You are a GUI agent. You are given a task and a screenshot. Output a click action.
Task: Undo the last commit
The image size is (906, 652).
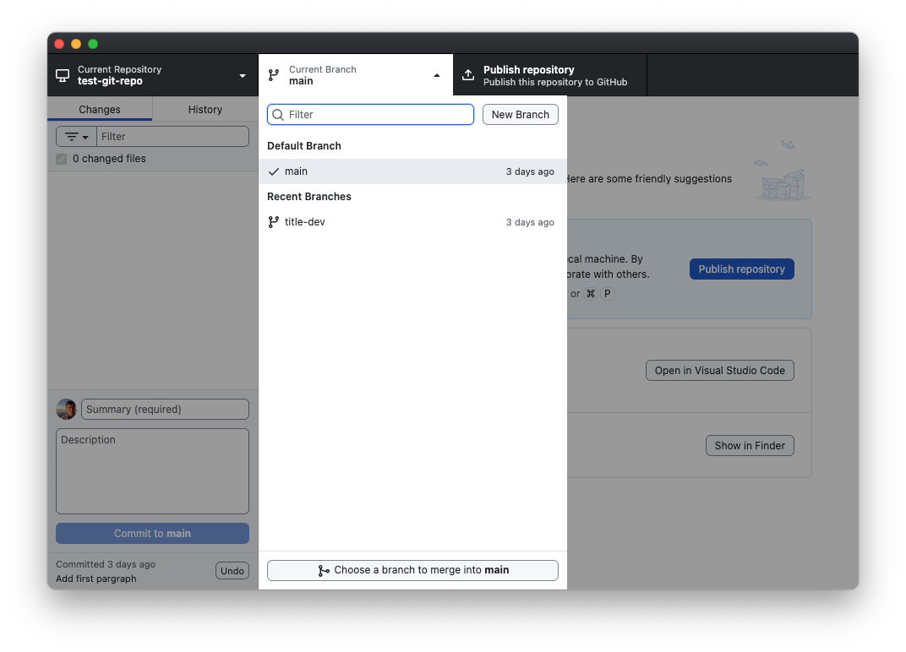[232, 571]
